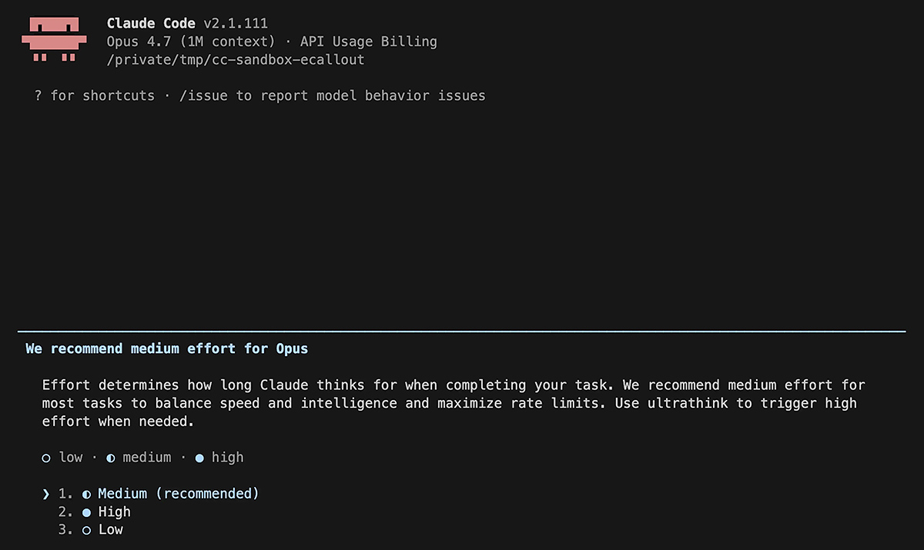The image size is (924, 550).
Task: Select the High effort option
Action: point(114,512)
